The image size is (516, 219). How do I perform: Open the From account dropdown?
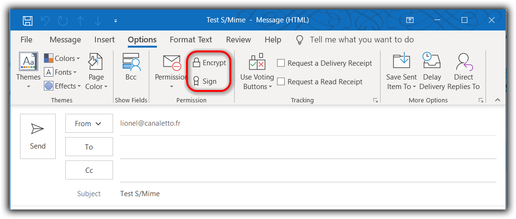point(89,123)
